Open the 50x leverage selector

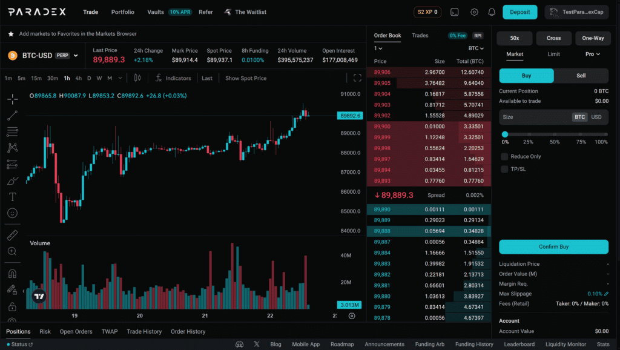(515, 38)
